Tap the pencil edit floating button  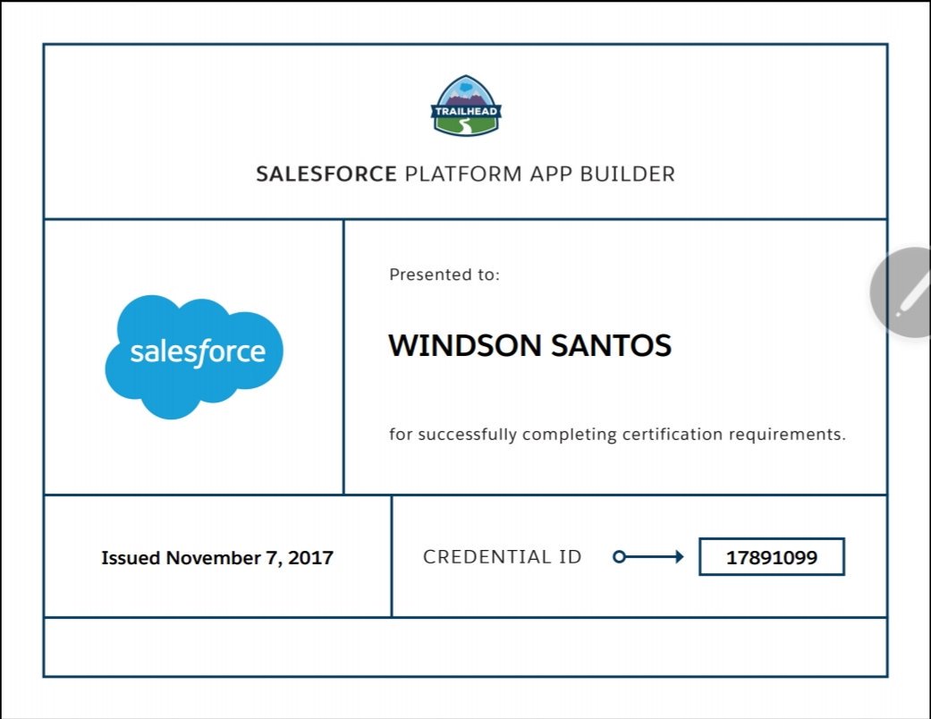[902, 292]
